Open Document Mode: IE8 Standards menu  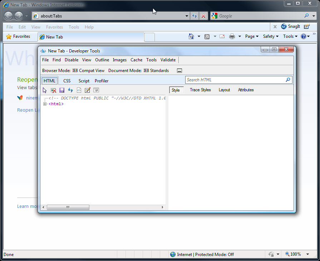139,71
